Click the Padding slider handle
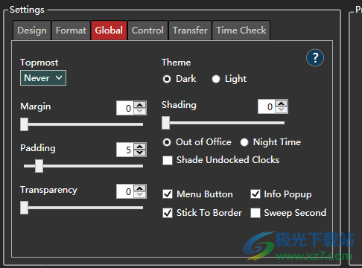Viewport: 362px width, 268px height. tap(39, 166)
